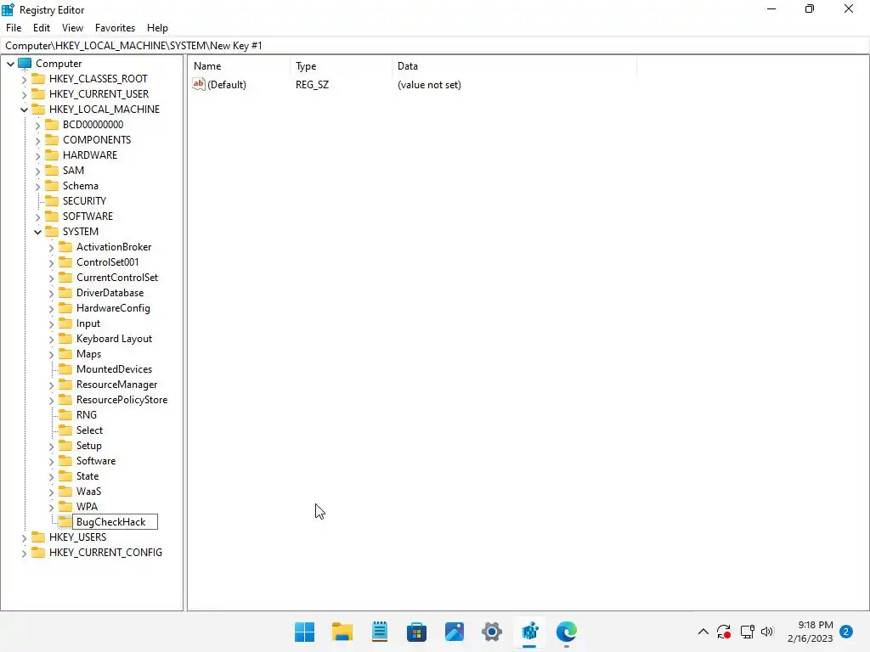Open Microsoft Edge from taskbar
Viewport: 870px width, 652px height.
coord(567,632)
